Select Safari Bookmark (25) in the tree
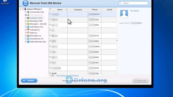 [38, 42]
